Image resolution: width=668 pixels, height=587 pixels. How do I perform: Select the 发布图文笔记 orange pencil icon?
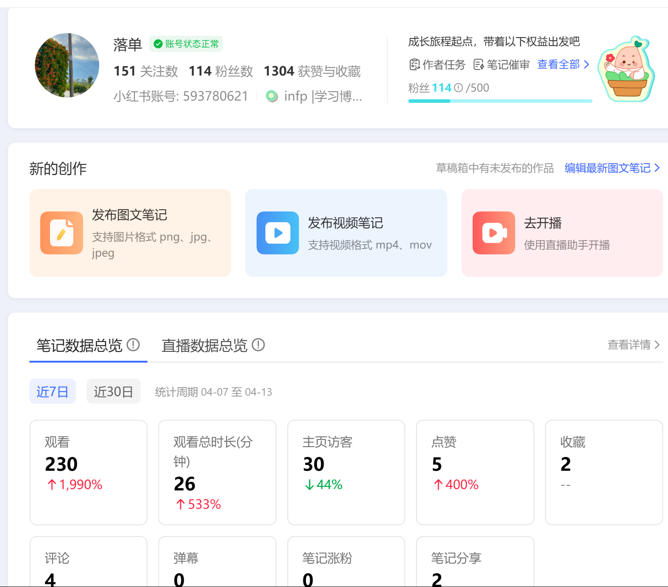click(62, 232)
